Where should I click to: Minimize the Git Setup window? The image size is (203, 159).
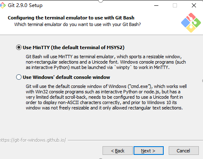pyautogui.click(x=156, y=5)
